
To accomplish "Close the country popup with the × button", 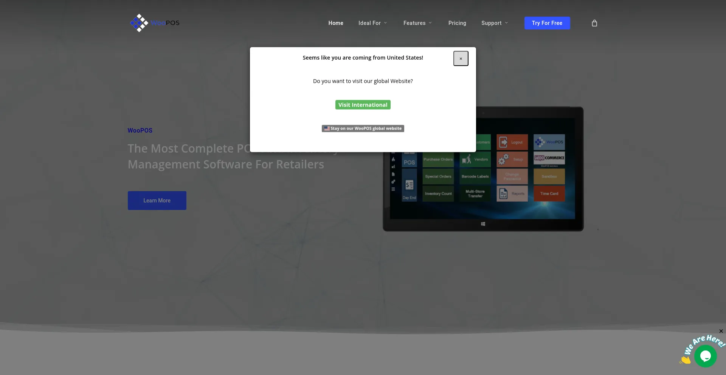I will 461,59.
